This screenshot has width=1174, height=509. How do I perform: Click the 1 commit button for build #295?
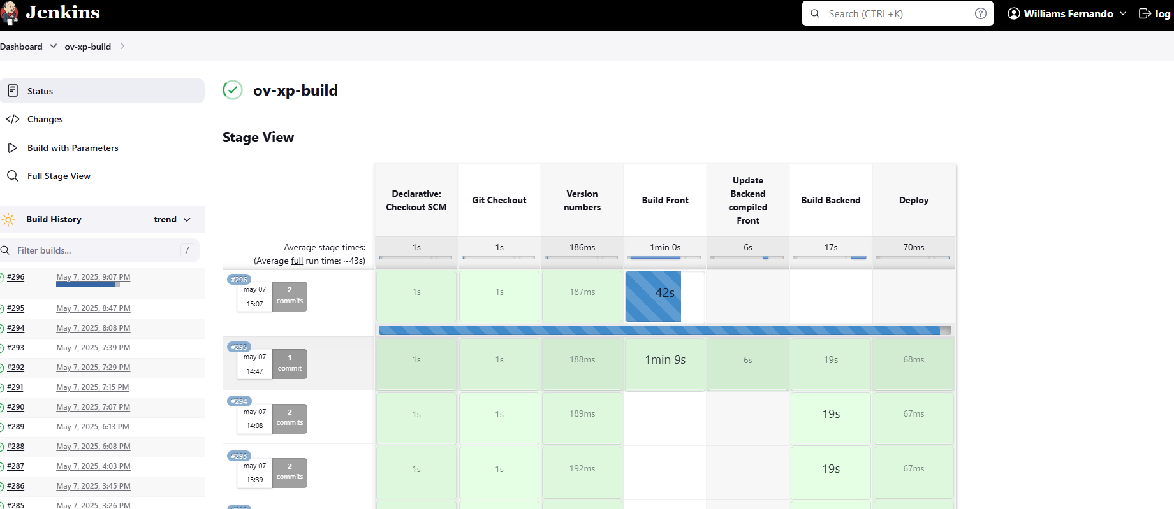[x=290, y=364]
